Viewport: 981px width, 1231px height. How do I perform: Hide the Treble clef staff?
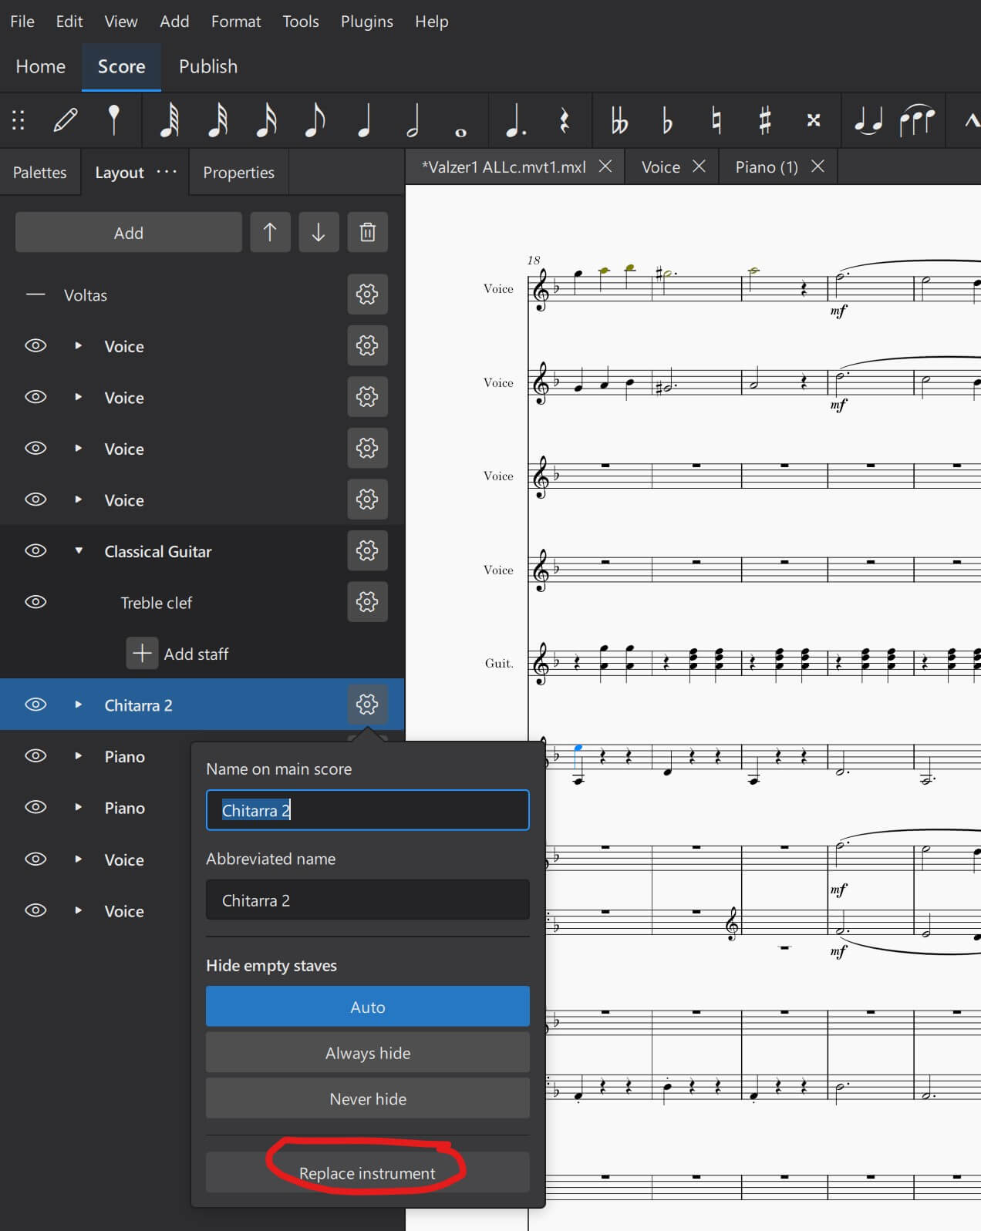click(x=35, y=602)
